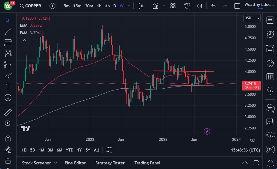The height and width of the screenshot is (169, 277).
Task: Click the zoom in magnifier tool
Action: click(8, 123)
